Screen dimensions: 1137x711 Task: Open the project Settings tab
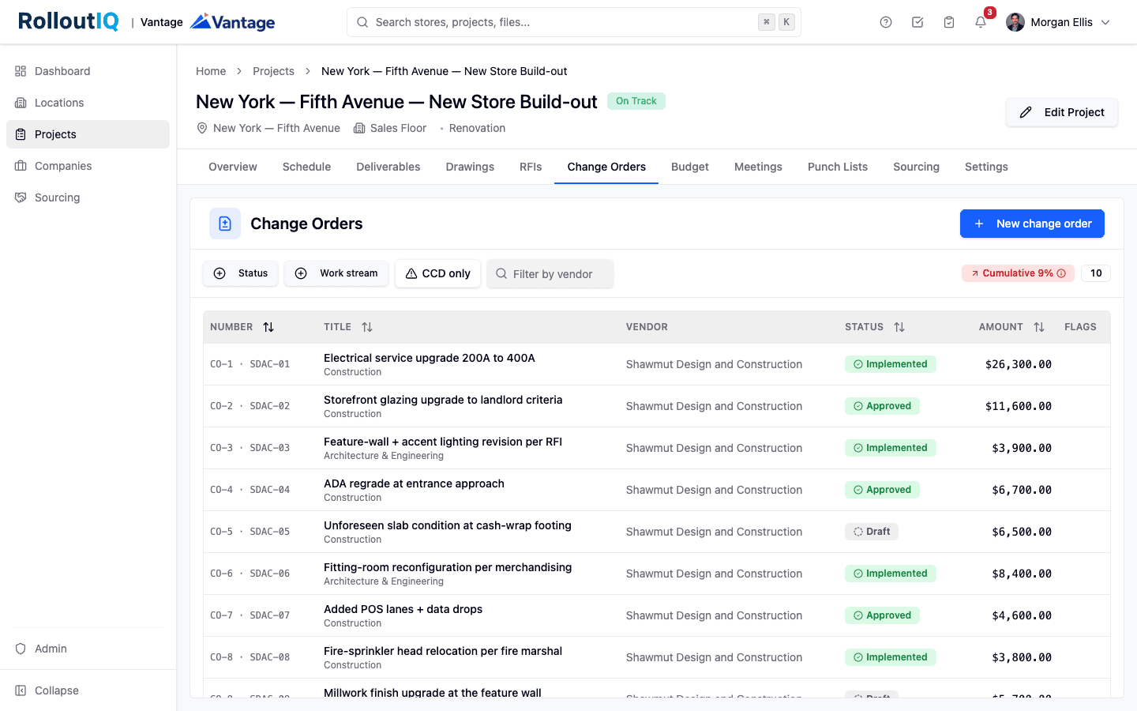pos(986,167)
